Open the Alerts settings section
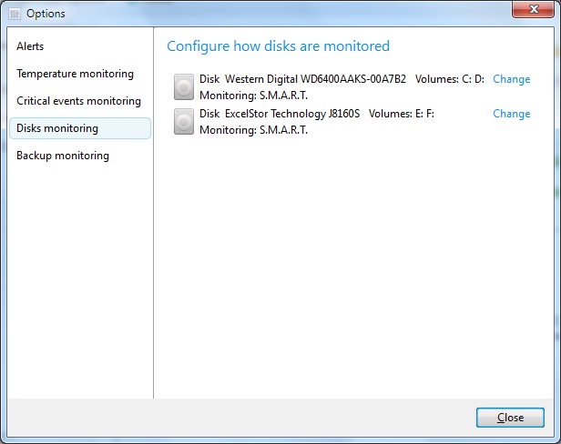This screenshot has width=561, height=444. [30, 46]
